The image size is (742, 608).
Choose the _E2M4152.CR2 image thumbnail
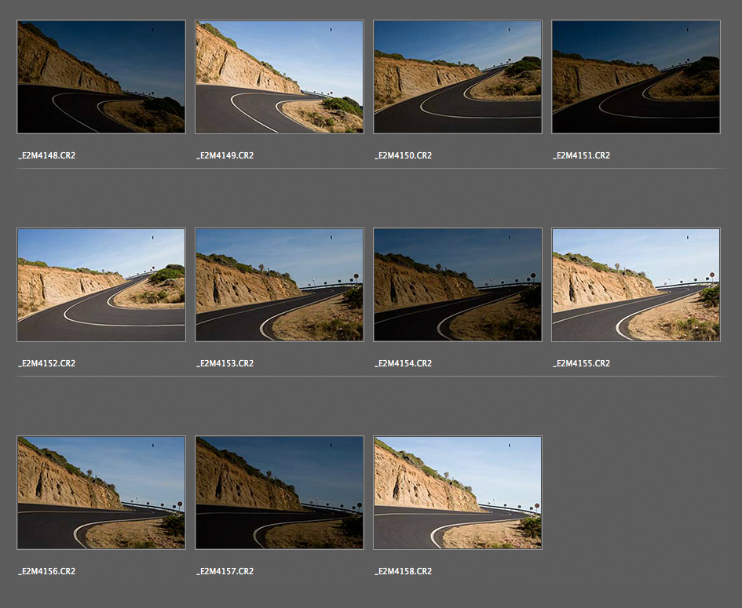(101, 285)
